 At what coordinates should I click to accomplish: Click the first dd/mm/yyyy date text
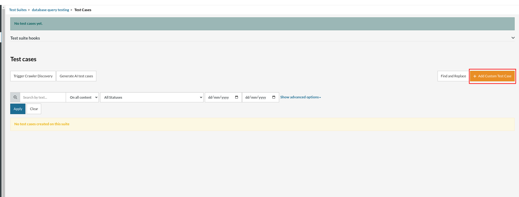[x=218, y=97]
